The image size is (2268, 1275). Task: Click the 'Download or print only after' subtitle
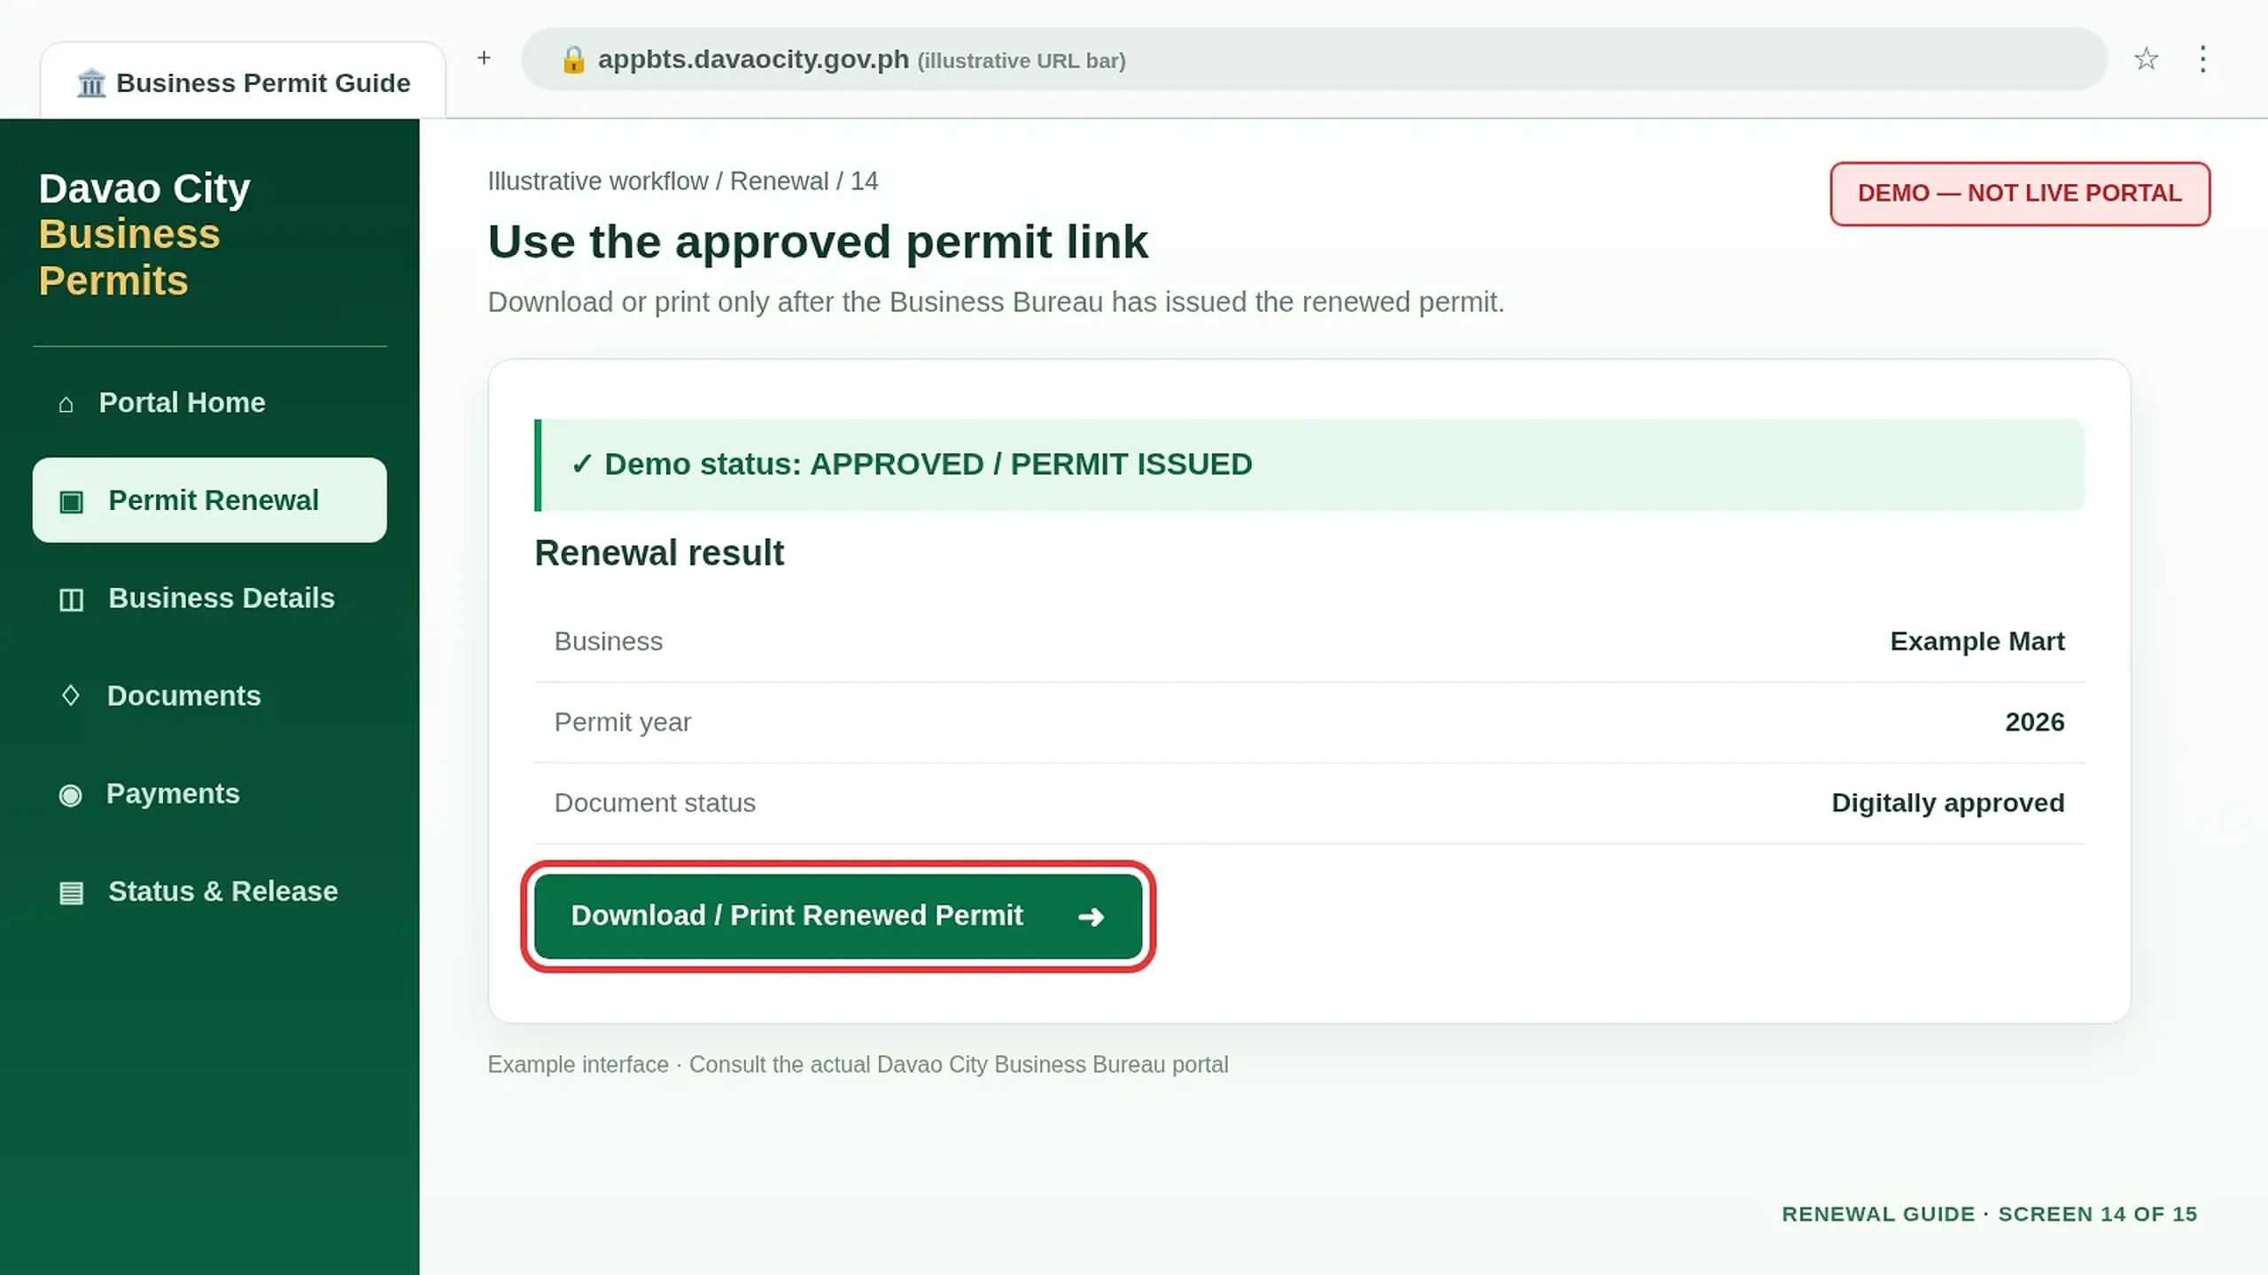[x=996, y=303]
